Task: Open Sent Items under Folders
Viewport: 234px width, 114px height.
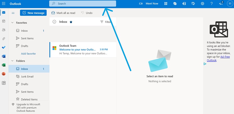Action: pos(29,92)
